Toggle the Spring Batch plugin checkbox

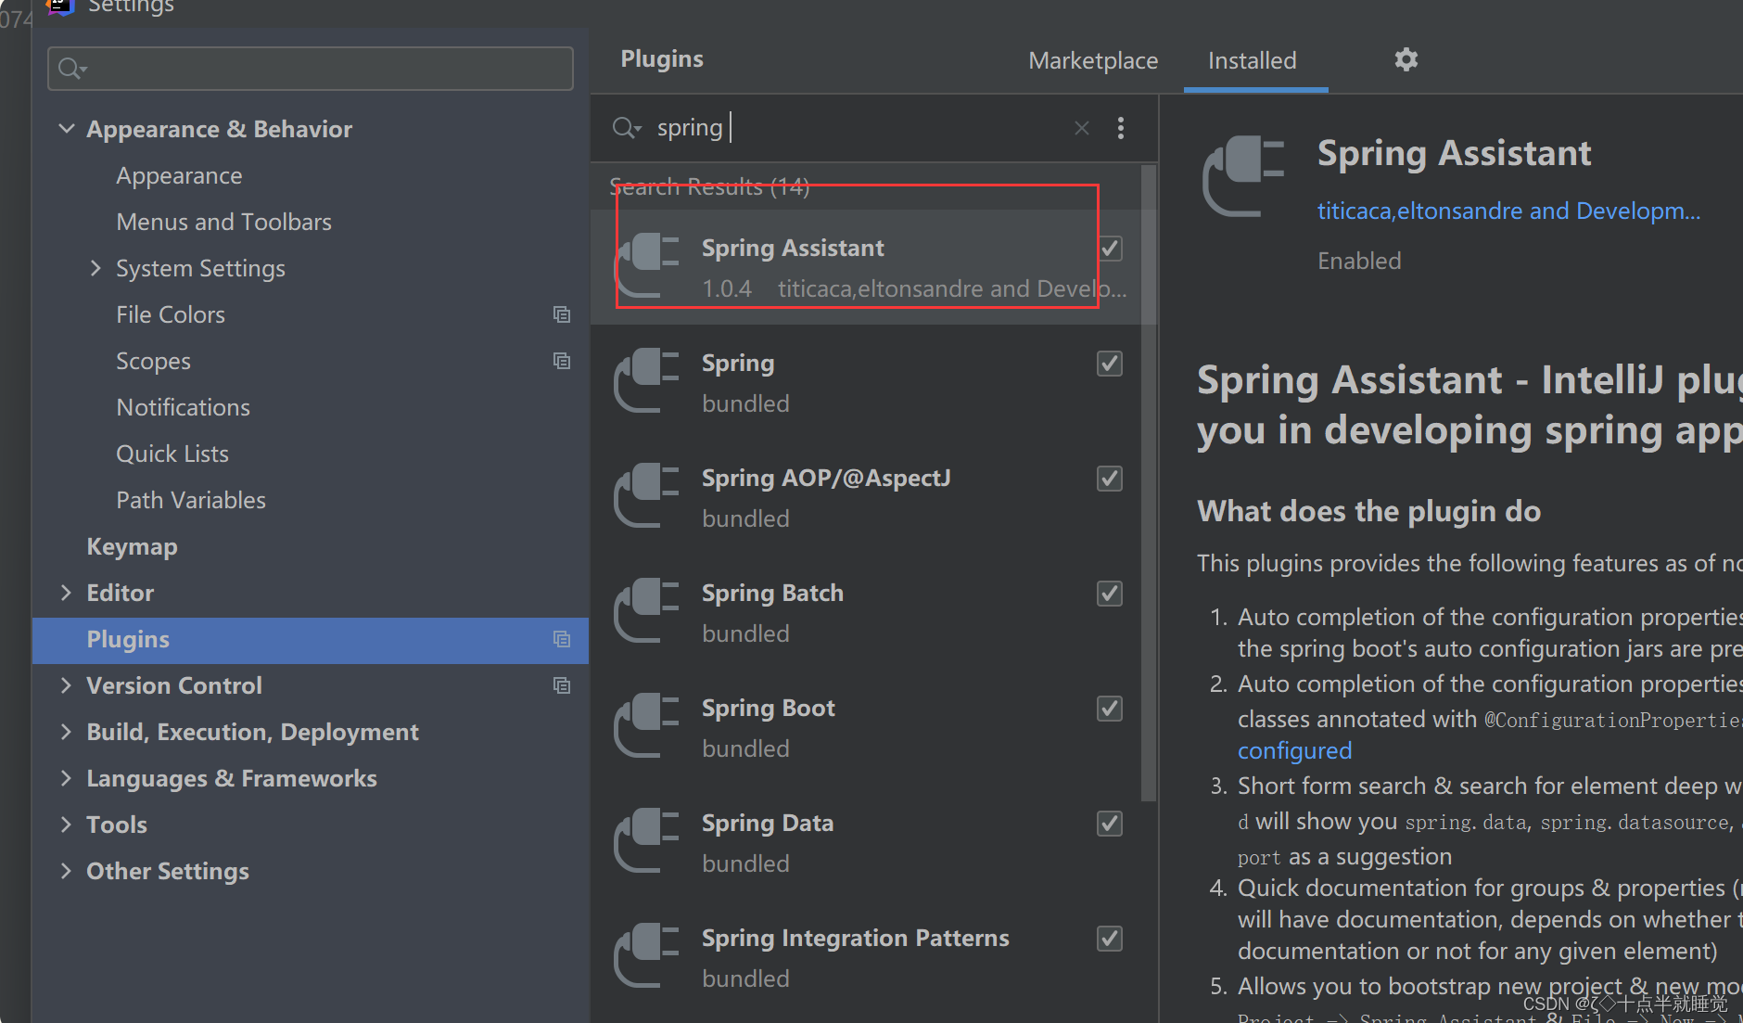coord(1110,594)
